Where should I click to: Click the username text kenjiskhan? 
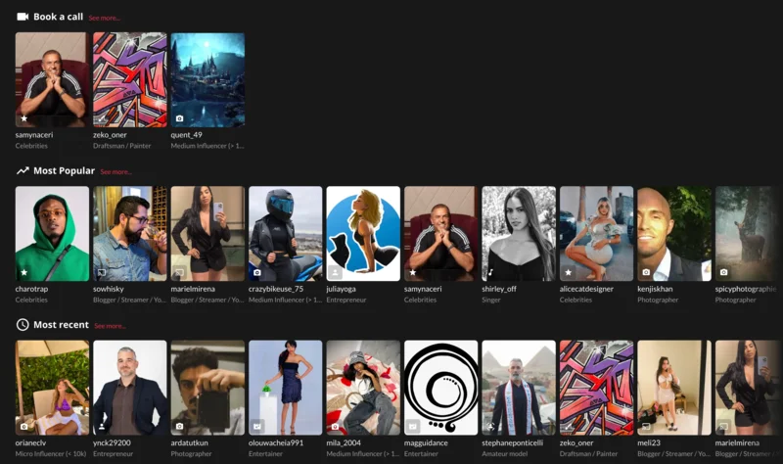point(655,289)
